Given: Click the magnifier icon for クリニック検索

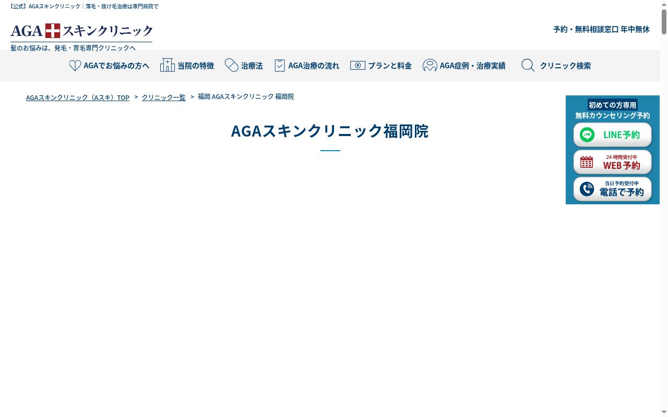Looking at the screenshot, I should (x=528, y=65).
